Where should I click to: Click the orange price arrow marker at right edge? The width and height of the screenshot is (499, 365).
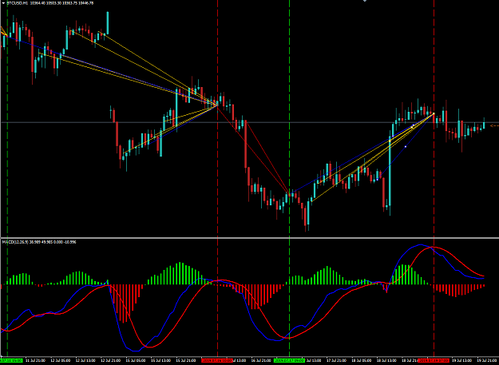click(x=494, y=126)
